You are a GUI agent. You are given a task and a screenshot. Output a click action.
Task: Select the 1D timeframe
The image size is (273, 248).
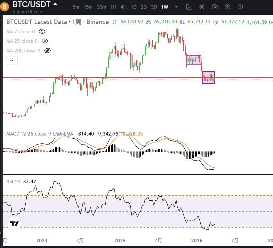133,7
